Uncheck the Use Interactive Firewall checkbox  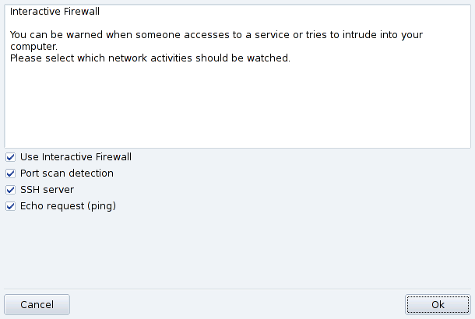click(10, 157)
